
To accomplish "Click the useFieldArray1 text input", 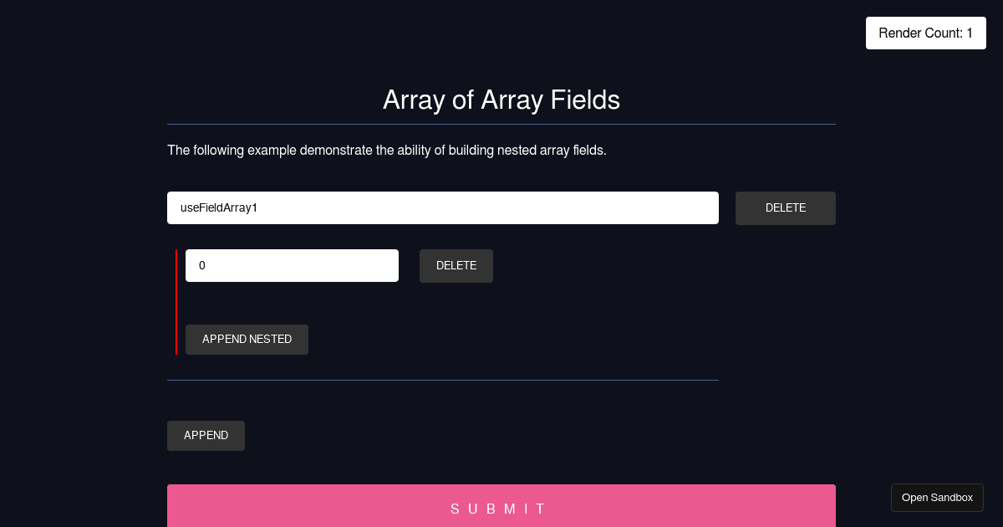I will tap(443, 208).
